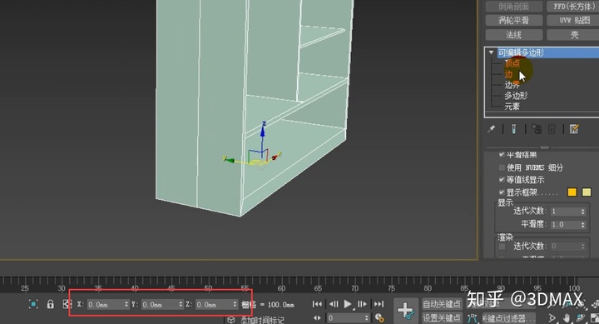Click the large Set Keys plus button
Screen dimensions: 599x324
(405, 311)
